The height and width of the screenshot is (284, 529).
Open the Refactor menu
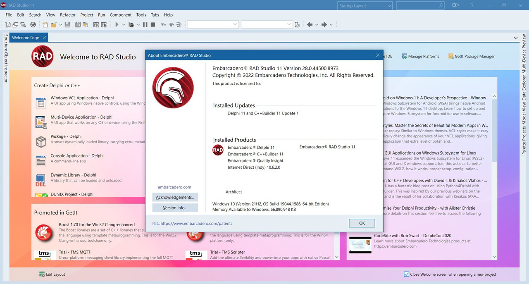pyautogui.click(x=68, y=15)
